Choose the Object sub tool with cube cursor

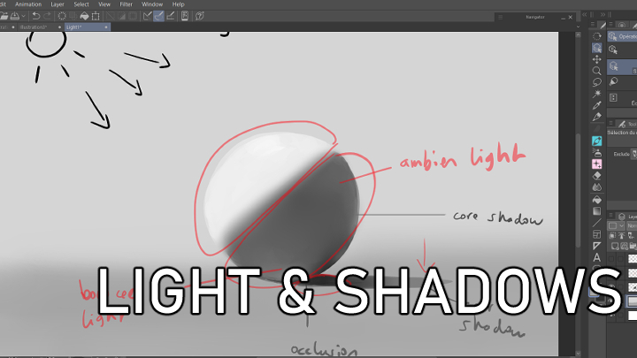coord(613,50)
